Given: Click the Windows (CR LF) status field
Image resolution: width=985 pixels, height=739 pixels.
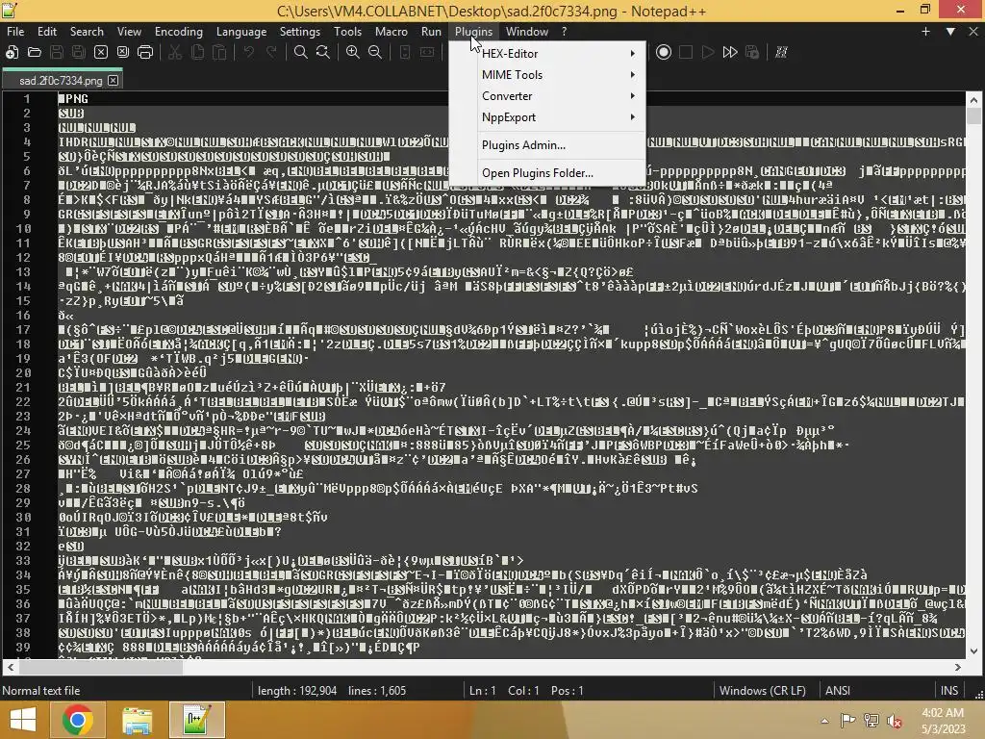Looking at the screenshot, I should [763, 691].
